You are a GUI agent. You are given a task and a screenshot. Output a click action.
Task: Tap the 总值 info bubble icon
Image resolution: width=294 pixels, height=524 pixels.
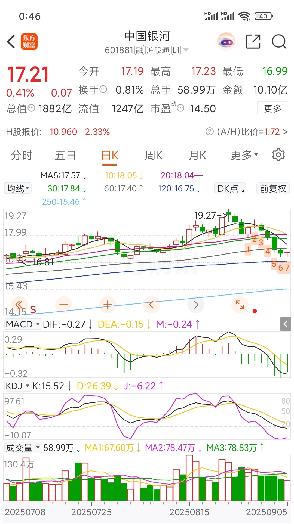pos(32,108)
